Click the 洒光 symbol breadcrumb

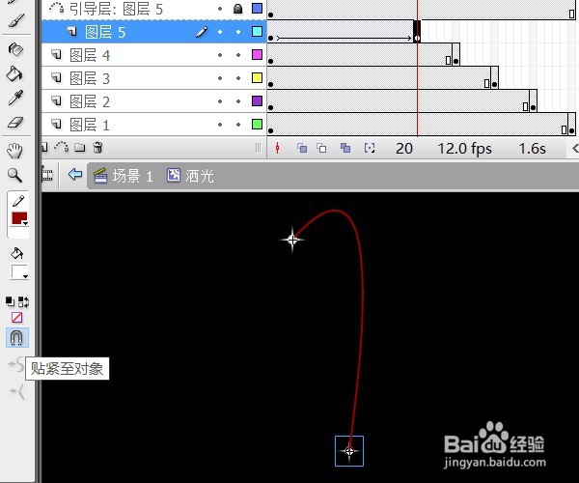click(x=190, y=176)
